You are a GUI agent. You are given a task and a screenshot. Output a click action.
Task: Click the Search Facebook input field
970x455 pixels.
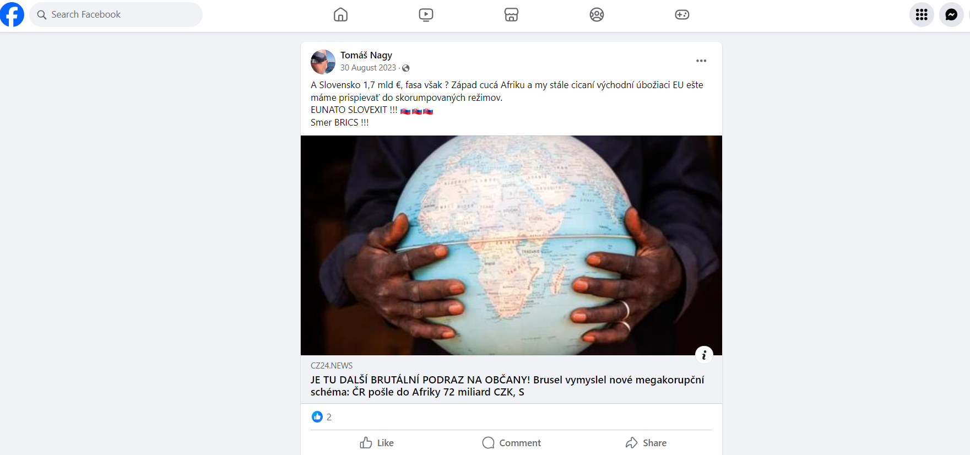[117, 14]
